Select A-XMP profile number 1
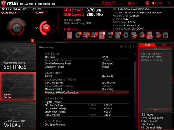Image resolution: width=174 pixels, height=130 pixels. click(56, 28)
